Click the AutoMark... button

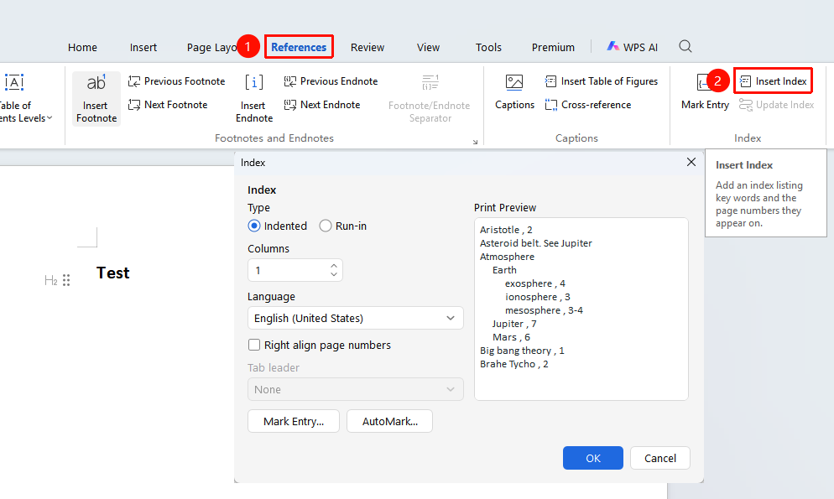point(390,421)
